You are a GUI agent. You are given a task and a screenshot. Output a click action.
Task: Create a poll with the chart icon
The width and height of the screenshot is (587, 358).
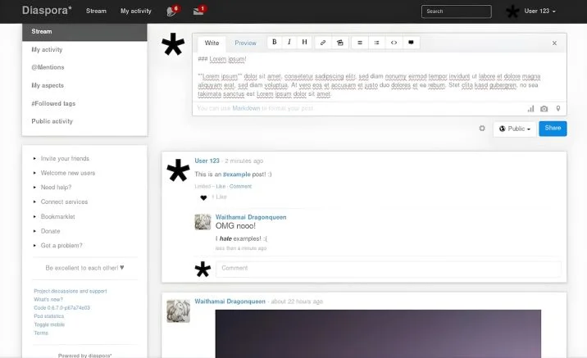pos(530,108)
